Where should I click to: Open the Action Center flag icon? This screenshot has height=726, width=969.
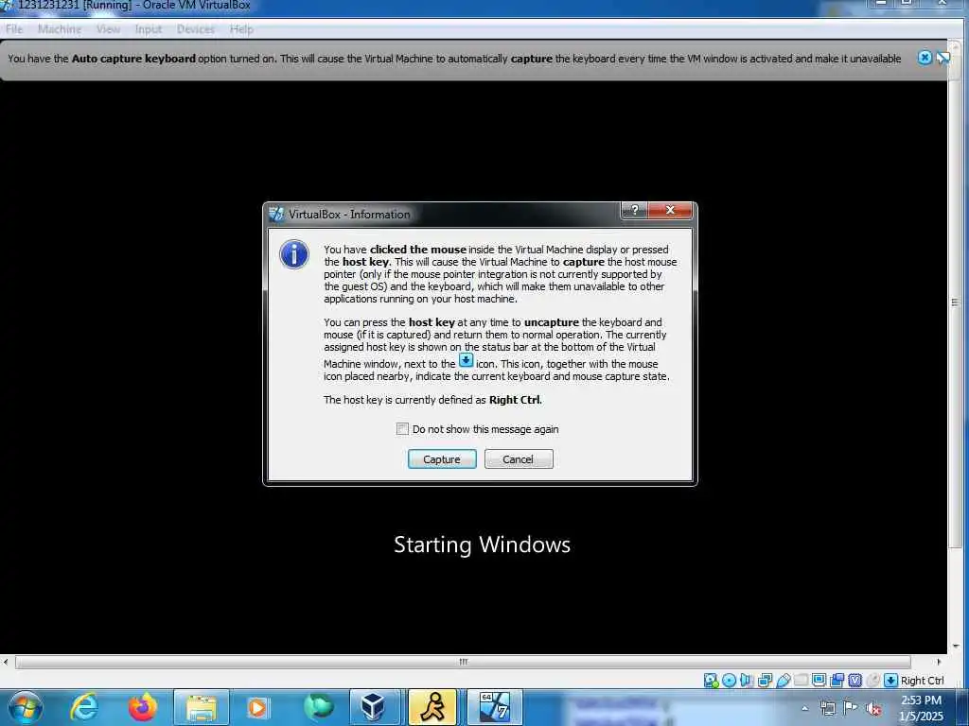851,707
